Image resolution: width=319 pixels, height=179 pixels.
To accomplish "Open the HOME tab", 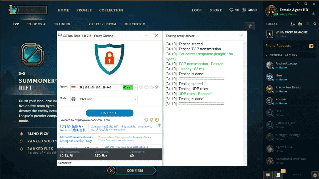I will pyautogui.click(x=63, y=10).
